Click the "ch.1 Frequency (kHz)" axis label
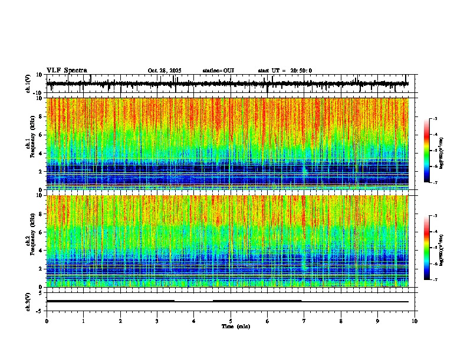The height and width of the screenshot is (360, 467). tap(31, 136)
